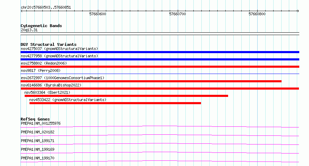Select the red nsv5603364 Ebert2021 bar
This screenshot has height=166, width=309.
[x=126, y=96]
